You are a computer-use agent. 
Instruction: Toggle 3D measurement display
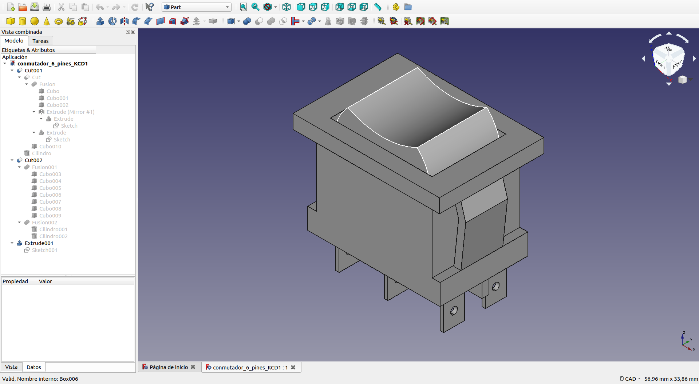click(433, 21)
